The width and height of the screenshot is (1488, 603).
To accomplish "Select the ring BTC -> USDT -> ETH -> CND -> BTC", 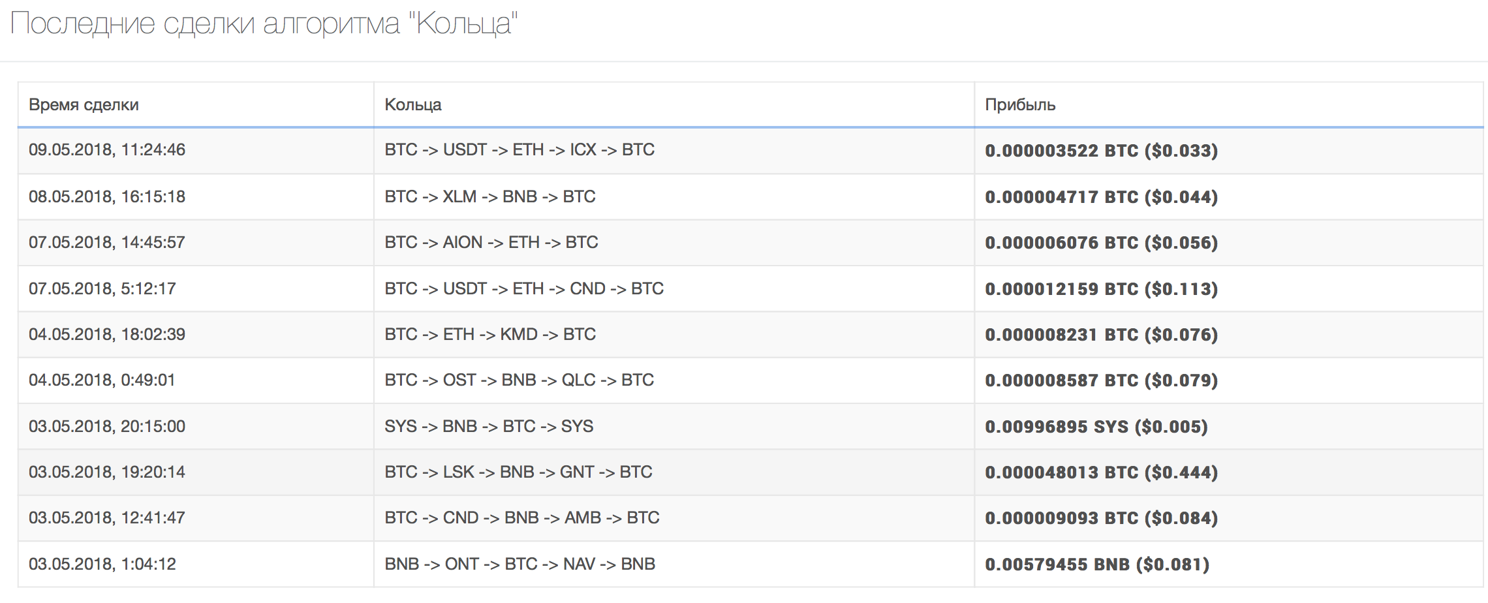I will pos(524,288).
